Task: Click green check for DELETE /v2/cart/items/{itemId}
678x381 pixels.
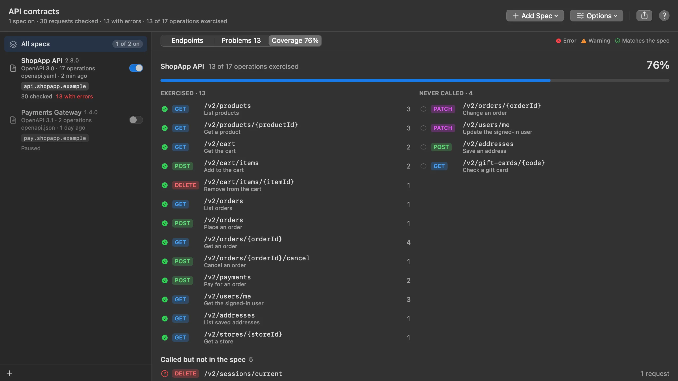Action: click(x=165, y=185)
